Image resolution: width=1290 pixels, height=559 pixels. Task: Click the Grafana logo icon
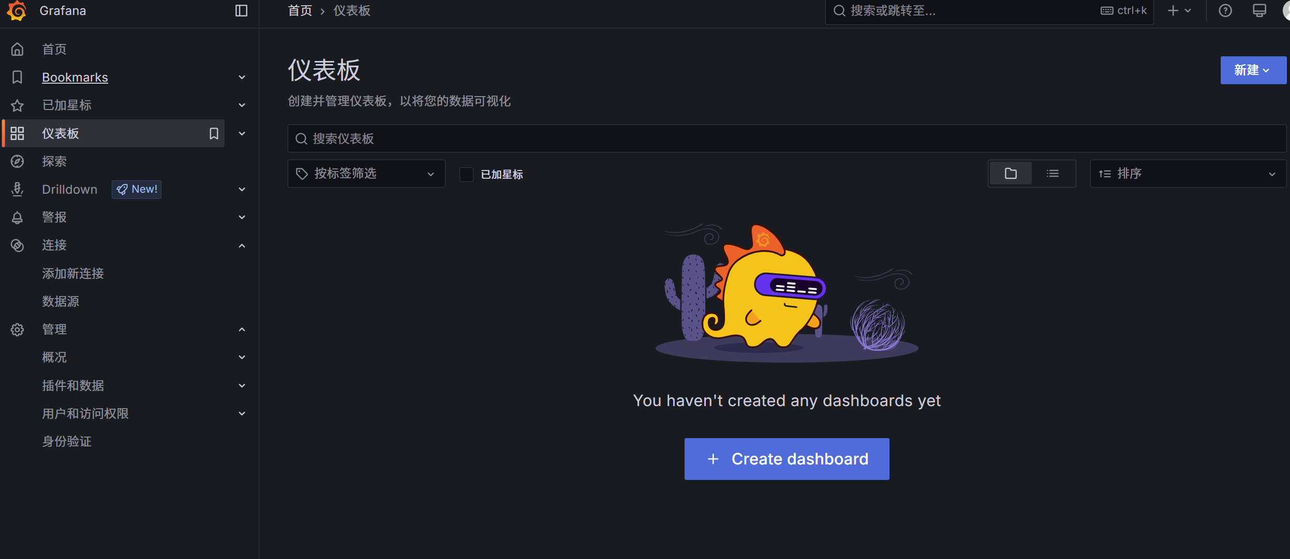pos(17,10)
